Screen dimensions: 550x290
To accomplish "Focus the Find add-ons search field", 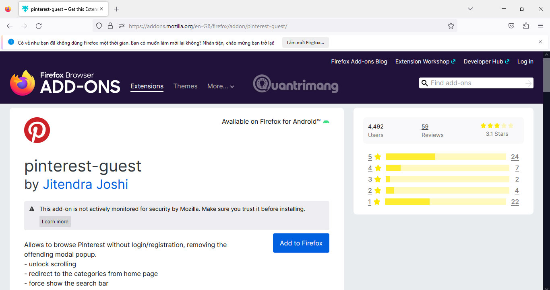I will click(476, 83).
